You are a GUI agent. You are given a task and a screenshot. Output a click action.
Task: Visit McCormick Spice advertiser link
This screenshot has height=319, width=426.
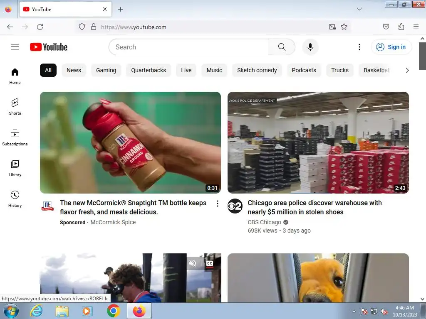[113, 222]
